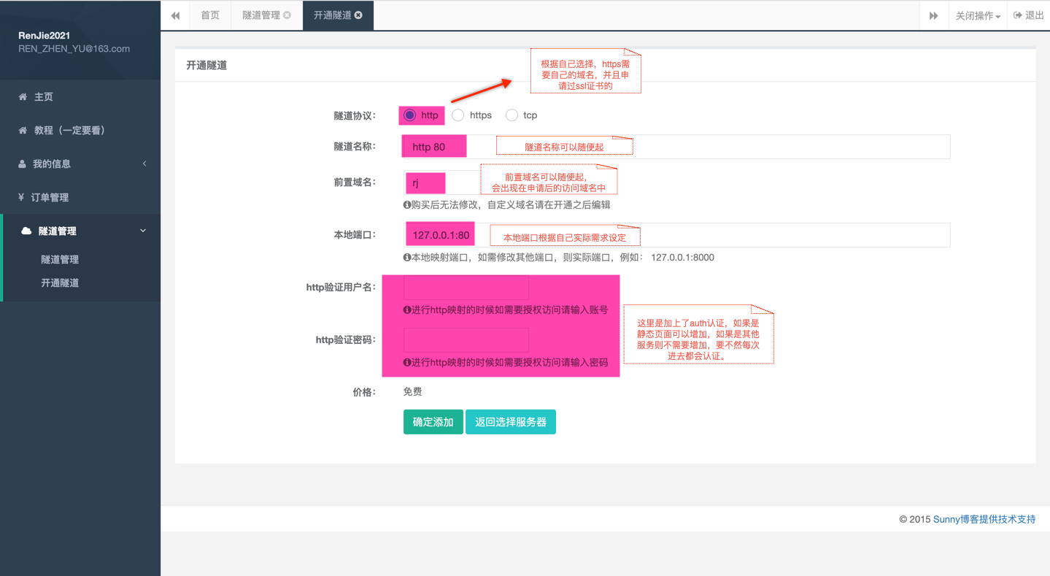Click the yen icon beside 订单管理
The image size is (1050, 576).
click(x=21, y=197)
